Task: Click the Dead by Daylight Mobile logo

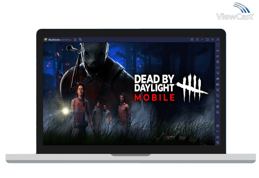Action: click(171, 88)
